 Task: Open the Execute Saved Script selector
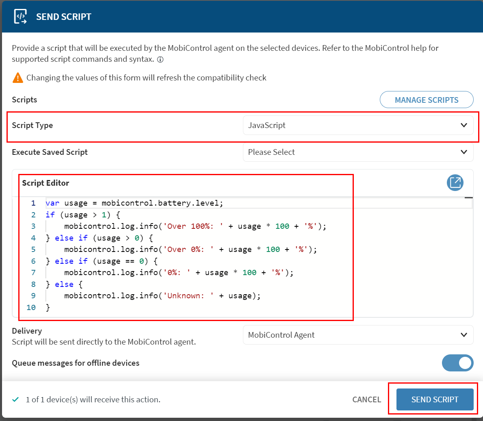point(358,152)
